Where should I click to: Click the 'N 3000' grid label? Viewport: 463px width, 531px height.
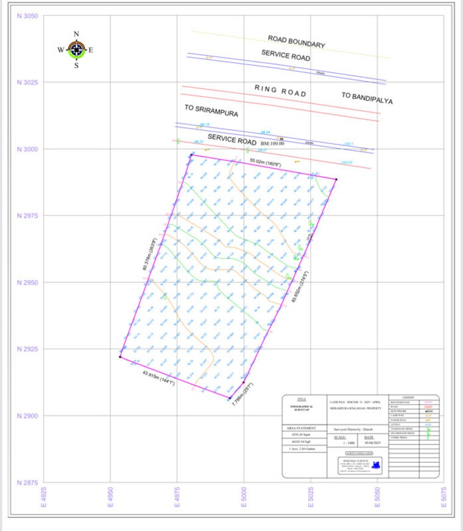coord(27,149)
